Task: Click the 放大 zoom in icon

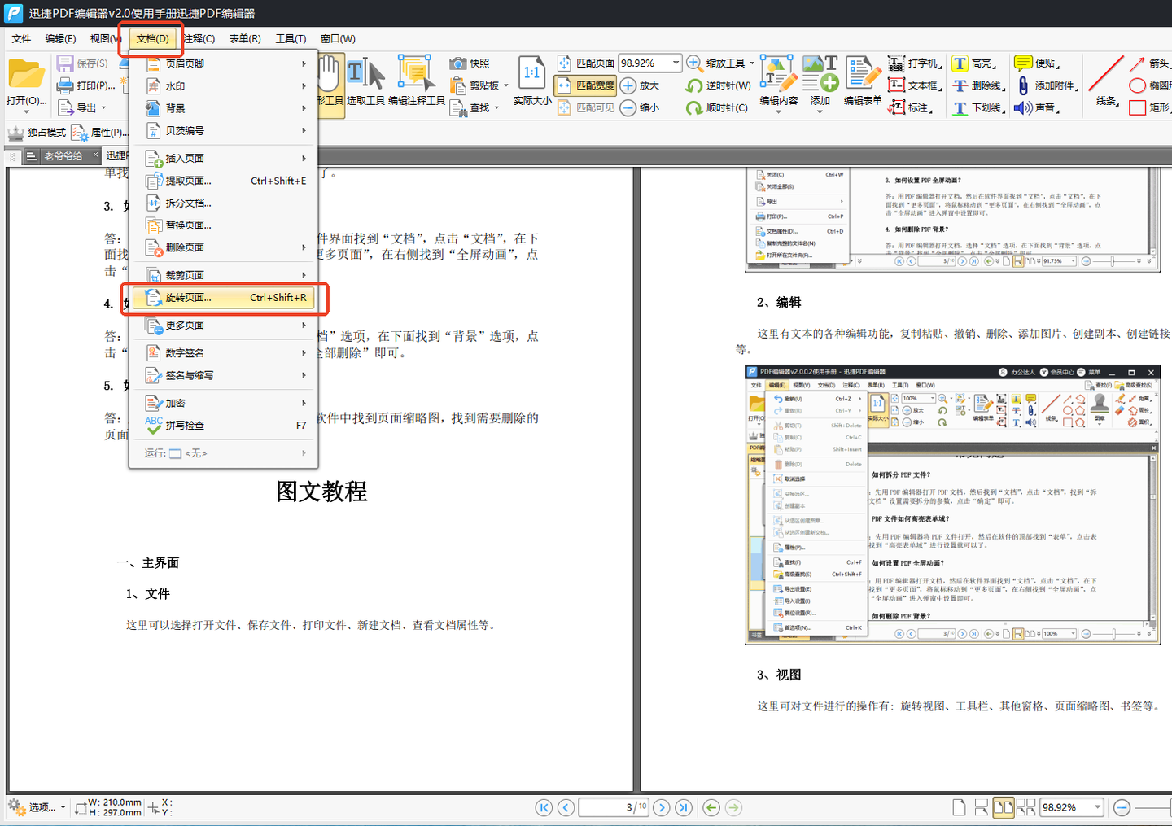Action: tap(628, 85)
